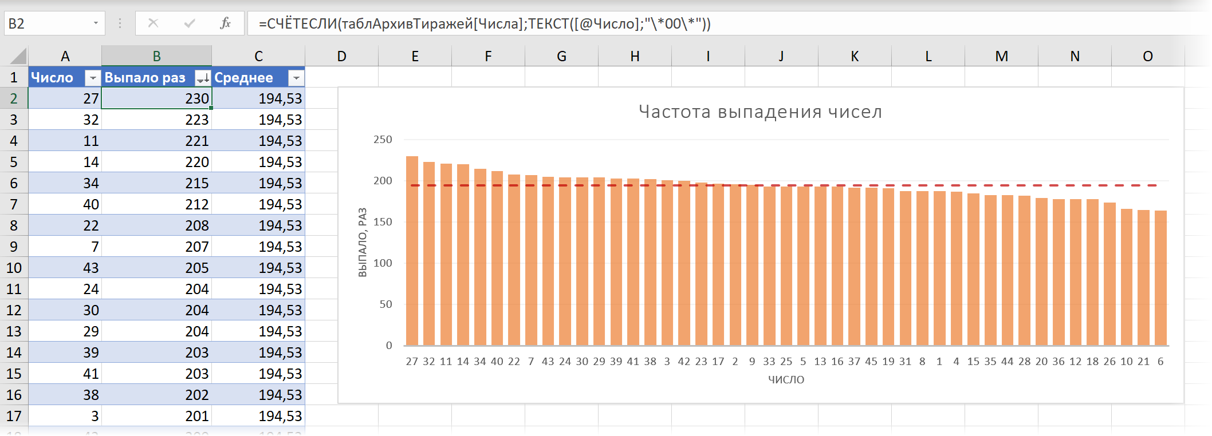Click cell A17 with number 3

point(65,416)
